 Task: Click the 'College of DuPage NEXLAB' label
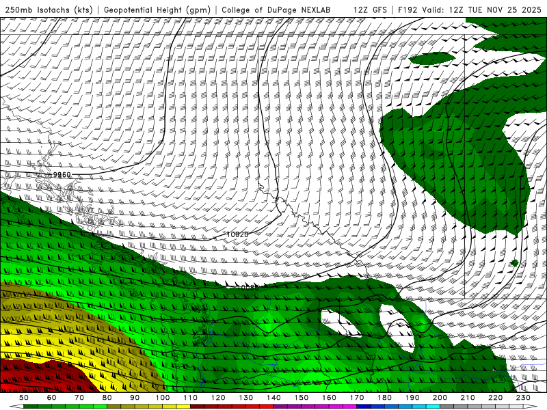pos(276,10)
